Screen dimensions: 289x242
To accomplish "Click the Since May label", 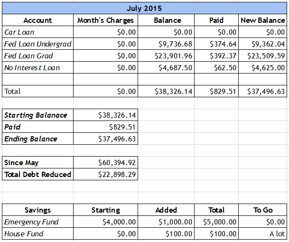I will point(37,162).
